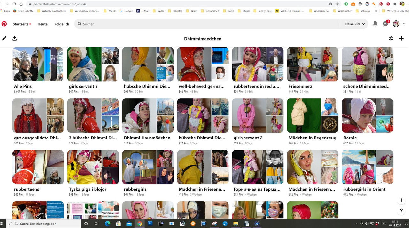Screen dimensions: 409x228
Task: Open the Aktuelle Nachrichten bookmark folder
Action: 52,11
